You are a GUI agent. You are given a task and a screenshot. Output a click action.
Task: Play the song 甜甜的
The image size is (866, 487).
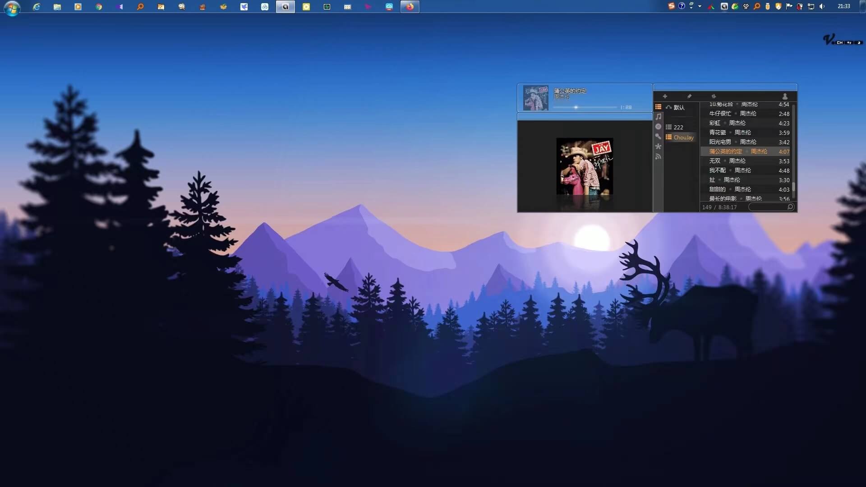[x=746, y=189]
